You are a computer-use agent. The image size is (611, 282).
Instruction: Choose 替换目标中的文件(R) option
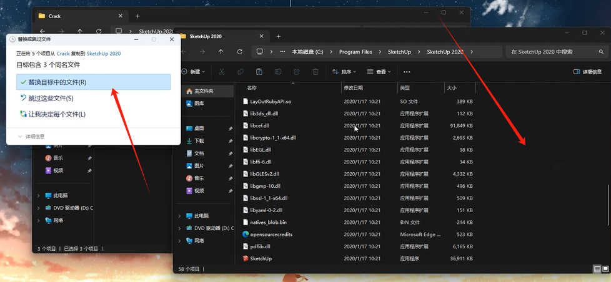pyautogui.click(x=94, y=82)
